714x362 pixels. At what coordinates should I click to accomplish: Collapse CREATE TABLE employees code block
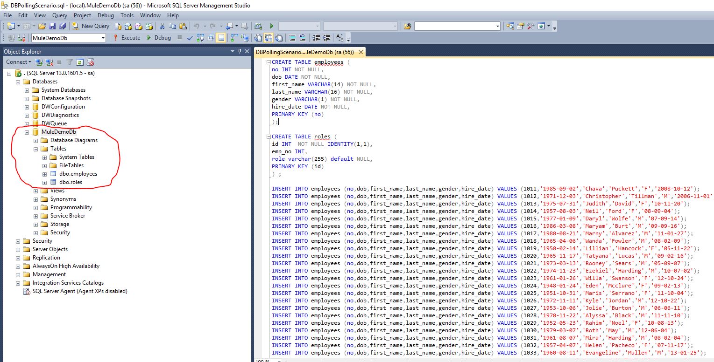[x=268, y=62]
